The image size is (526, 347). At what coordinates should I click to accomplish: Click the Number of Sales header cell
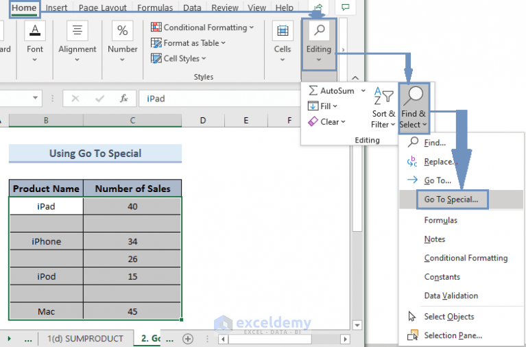tap(132, 189)
